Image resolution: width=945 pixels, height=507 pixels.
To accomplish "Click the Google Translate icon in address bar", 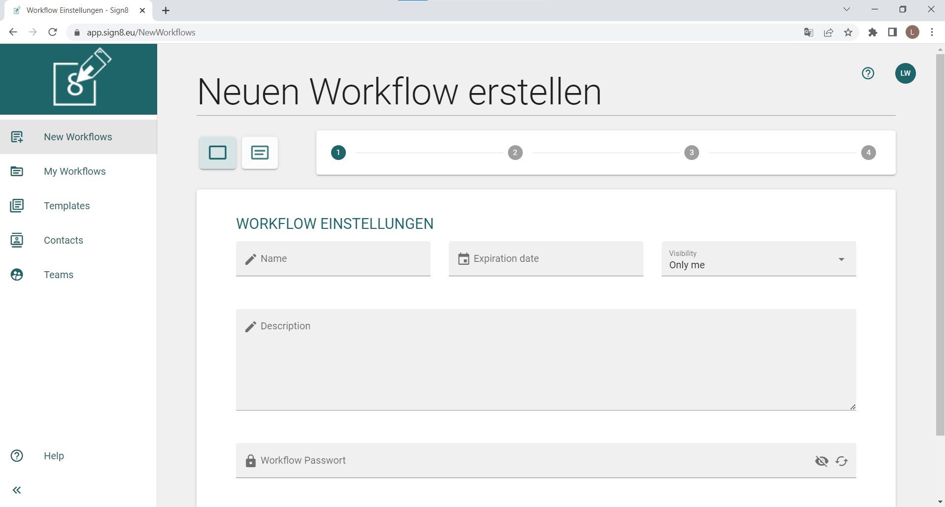I will tap(809, 32).
